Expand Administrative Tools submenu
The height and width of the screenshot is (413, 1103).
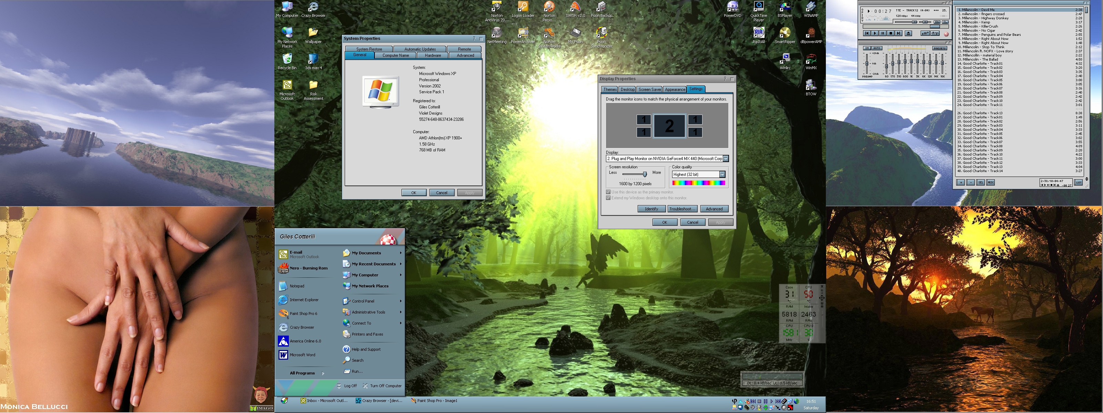pyautogui.click(x=401, y=312)
